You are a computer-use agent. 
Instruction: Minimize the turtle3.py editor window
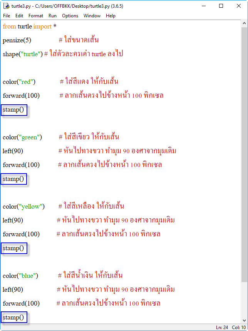(203, 6)
